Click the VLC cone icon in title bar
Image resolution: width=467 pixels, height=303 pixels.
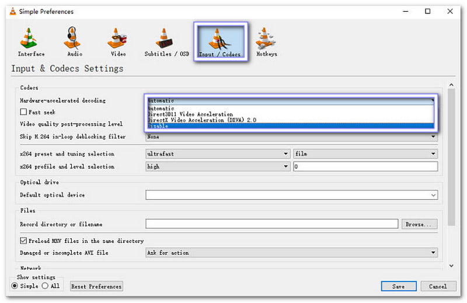point(11,11)
